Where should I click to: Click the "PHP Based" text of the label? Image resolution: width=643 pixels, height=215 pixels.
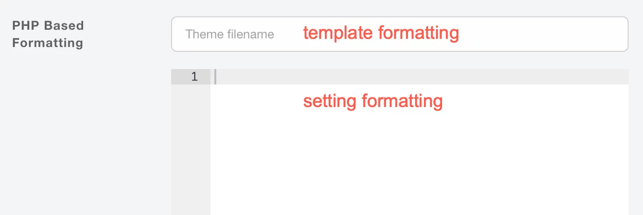(x=48, y=25)
